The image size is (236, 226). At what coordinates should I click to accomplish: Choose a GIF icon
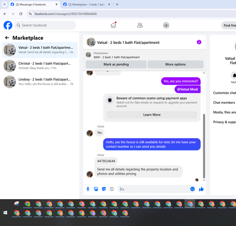tap(112, 189)
